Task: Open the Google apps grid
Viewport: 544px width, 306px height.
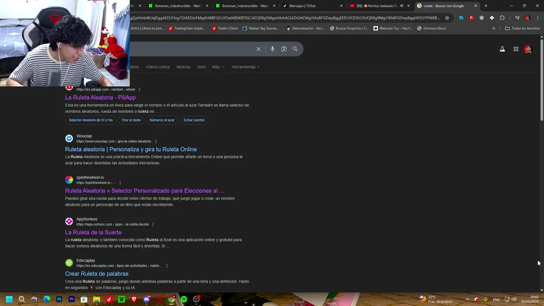Action: (x=516, y=49)
